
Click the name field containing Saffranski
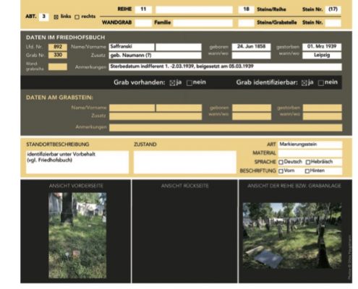(132, 47)
